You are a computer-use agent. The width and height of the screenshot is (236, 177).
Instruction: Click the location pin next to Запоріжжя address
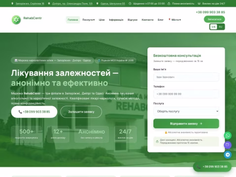12,3
